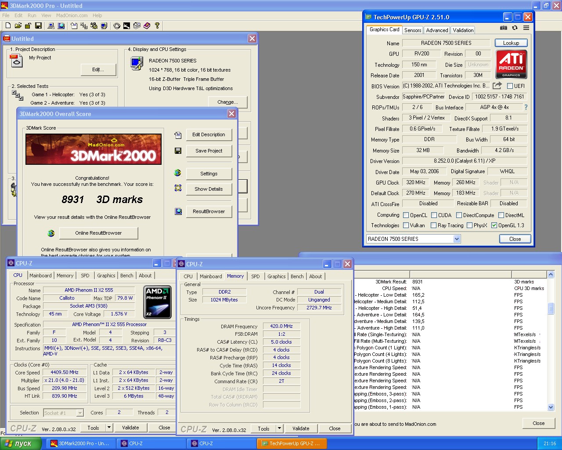The image size is (562, 450).
Task: Click the yellow question mark icon in toolbar
Action: pos(157,26)
